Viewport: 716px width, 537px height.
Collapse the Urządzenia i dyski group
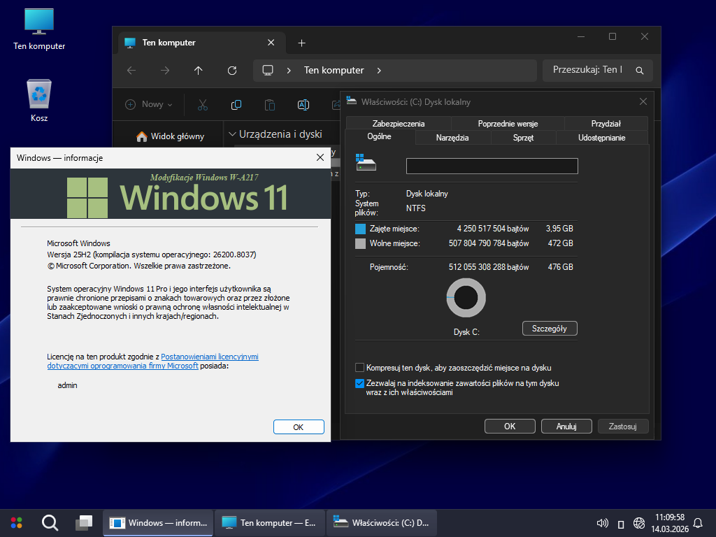[x=232, y=134]
